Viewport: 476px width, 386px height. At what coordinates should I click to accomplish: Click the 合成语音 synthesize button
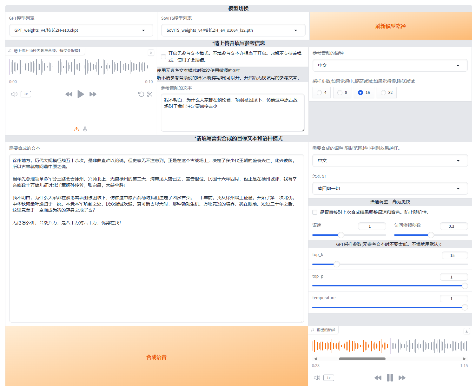coord(156,357)
